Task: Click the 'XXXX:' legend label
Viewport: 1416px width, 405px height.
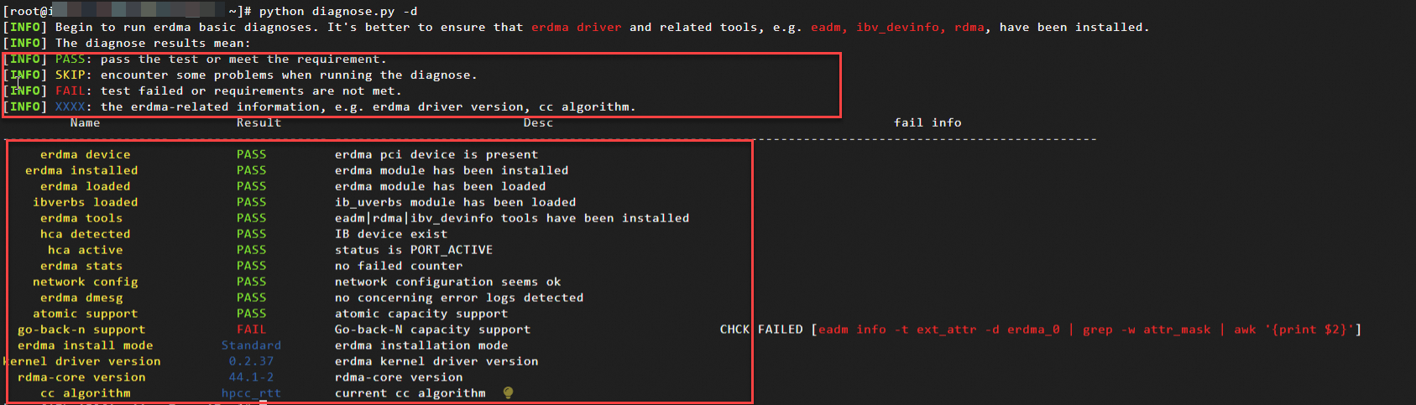Action: point(74,106)
